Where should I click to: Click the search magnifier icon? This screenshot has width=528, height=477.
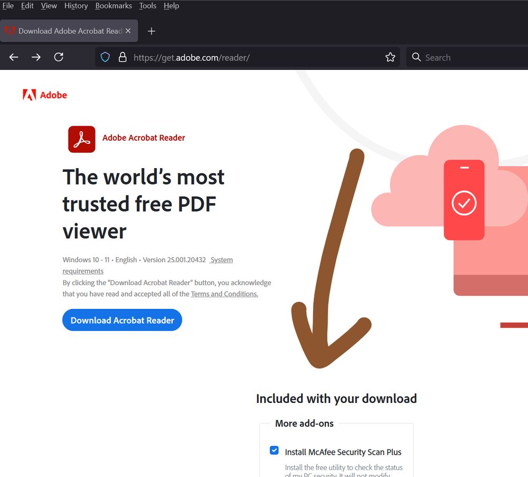click(x=417, y=57)
